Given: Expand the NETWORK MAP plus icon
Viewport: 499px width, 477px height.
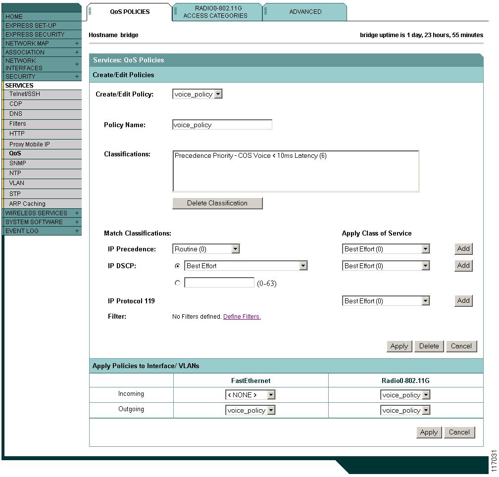Looking at the screenshot, I should (77, 43).
